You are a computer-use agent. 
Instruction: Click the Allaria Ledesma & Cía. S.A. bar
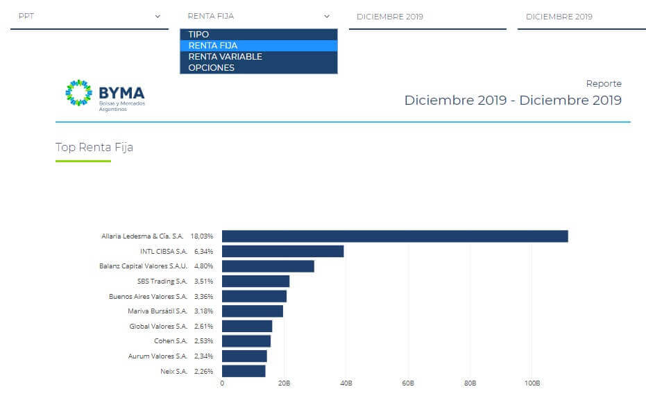[x=395, y=236]
